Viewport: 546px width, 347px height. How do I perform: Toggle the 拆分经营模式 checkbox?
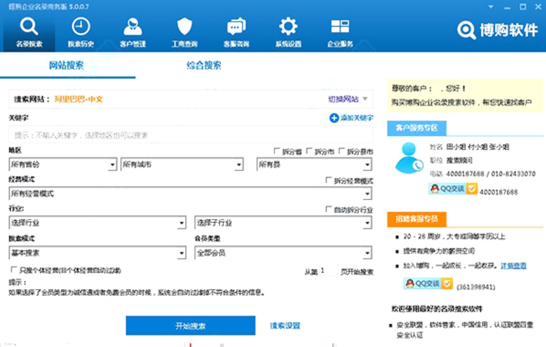tap(329, 181)
